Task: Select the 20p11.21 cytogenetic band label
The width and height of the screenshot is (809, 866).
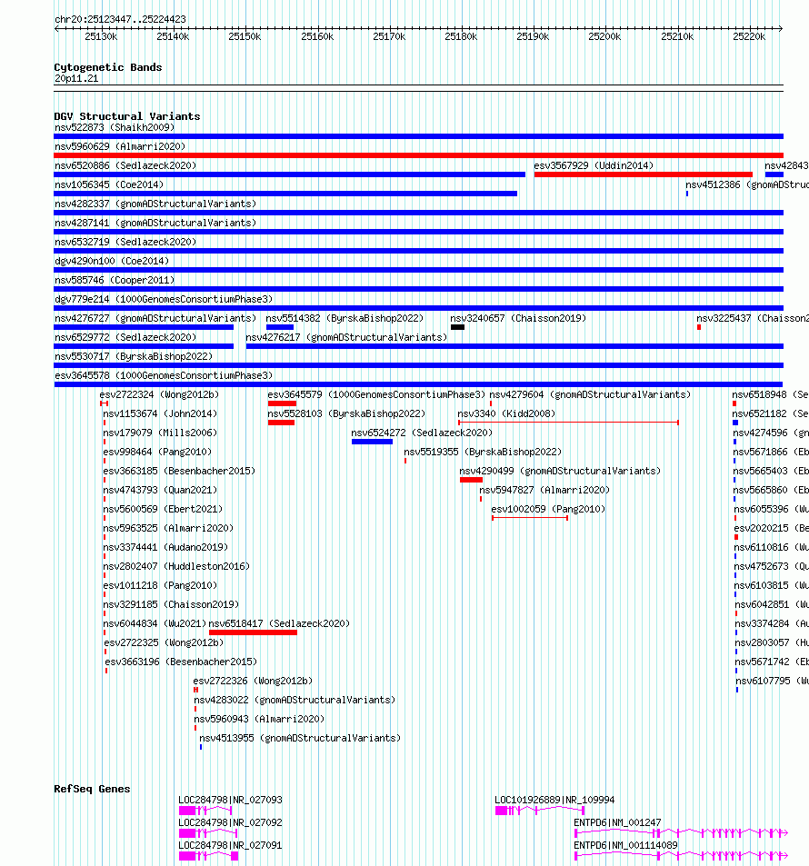Action: point(76,78)
